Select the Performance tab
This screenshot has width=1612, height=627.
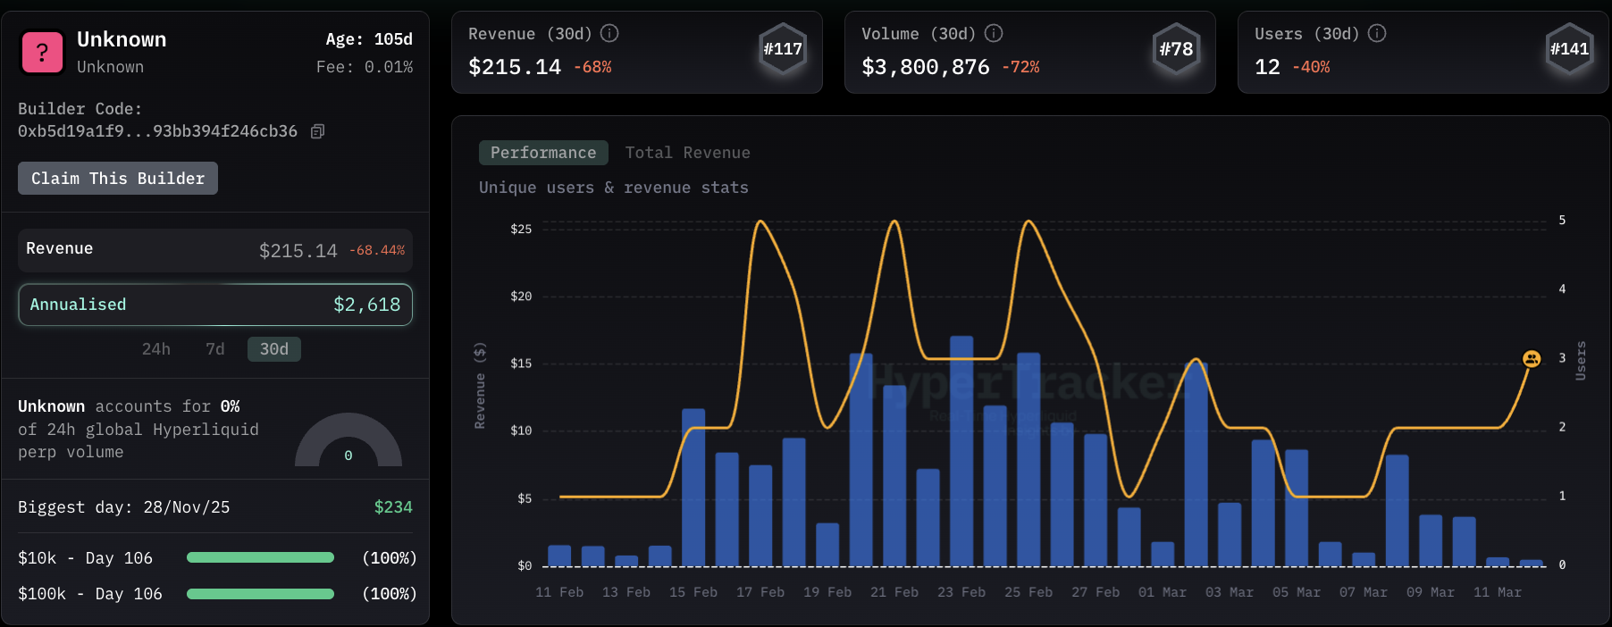point(543,153)
